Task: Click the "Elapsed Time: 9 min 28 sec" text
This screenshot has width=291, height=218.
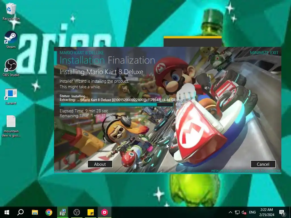Action: tap(84, 111)
